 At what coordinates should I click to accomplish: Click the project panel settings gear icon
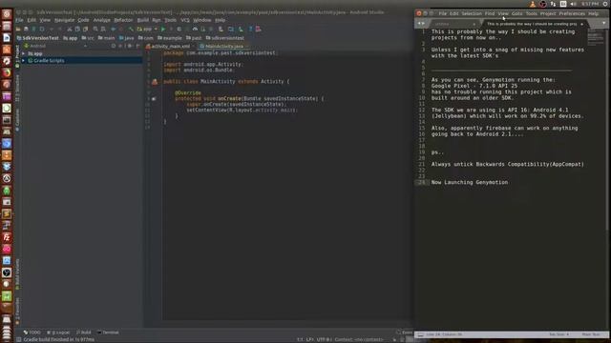click(130, 46)
